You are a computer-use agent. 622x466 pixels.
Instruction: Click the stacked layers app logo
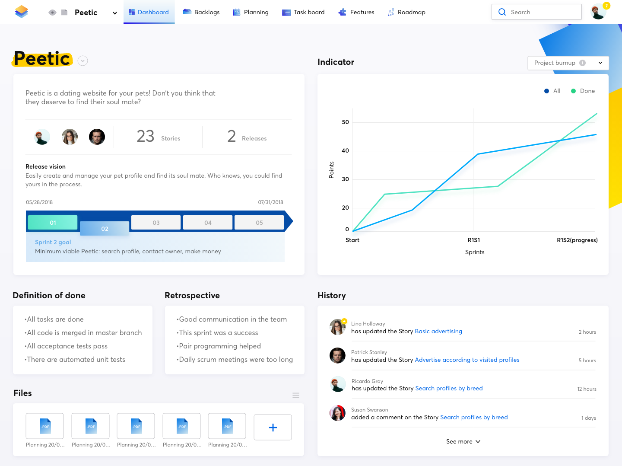(x=21, y=12)
